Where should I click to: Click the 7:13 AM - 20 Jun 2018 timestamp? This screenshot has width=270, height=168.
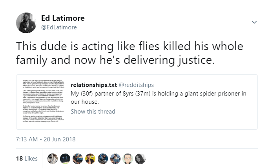point(46,139)
